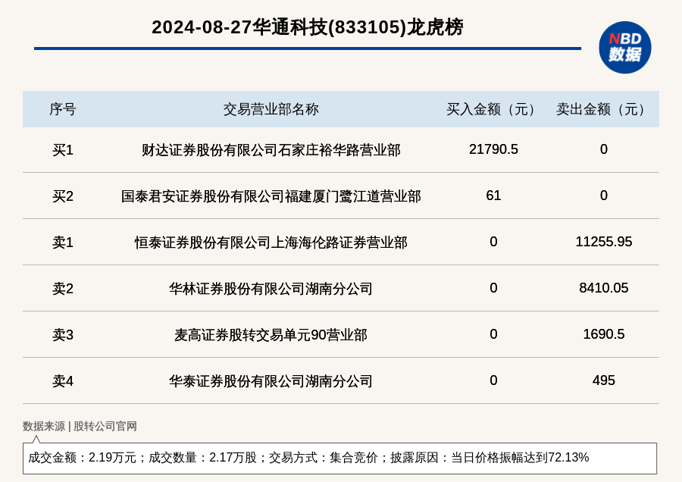
Task: Click the 卖出金额(元) column header
Action: click(x=603, y=109)
